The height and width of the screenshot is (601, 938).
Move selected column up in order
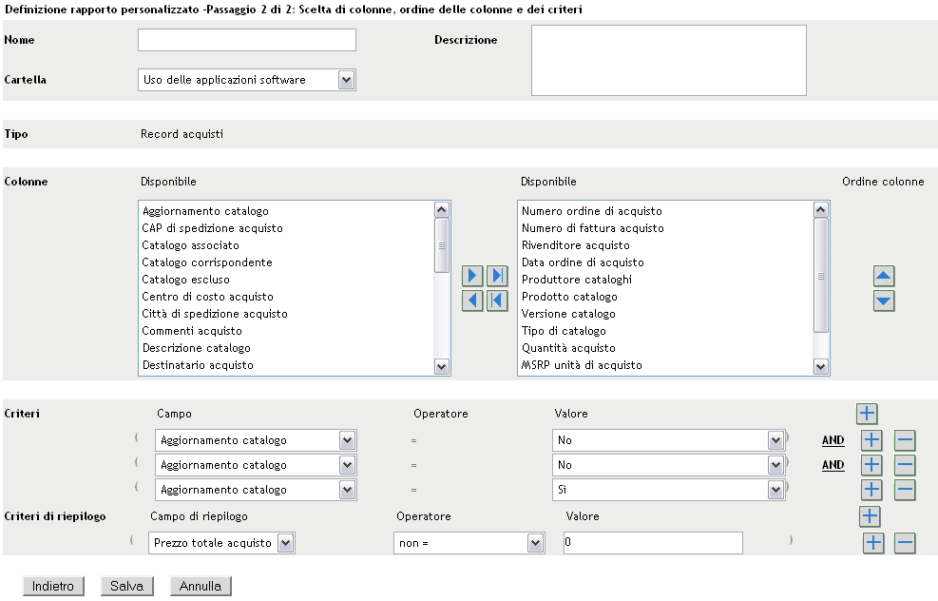click(x=884, y=277)
